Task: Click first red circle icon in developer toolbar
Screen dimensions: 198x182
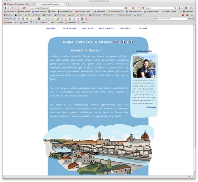Action: click(183, 15)
